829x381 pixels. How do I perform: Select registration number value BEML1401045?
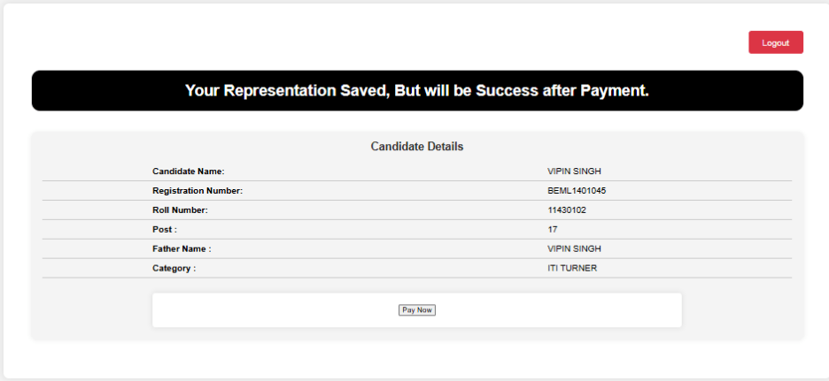[x=577, y=191]
